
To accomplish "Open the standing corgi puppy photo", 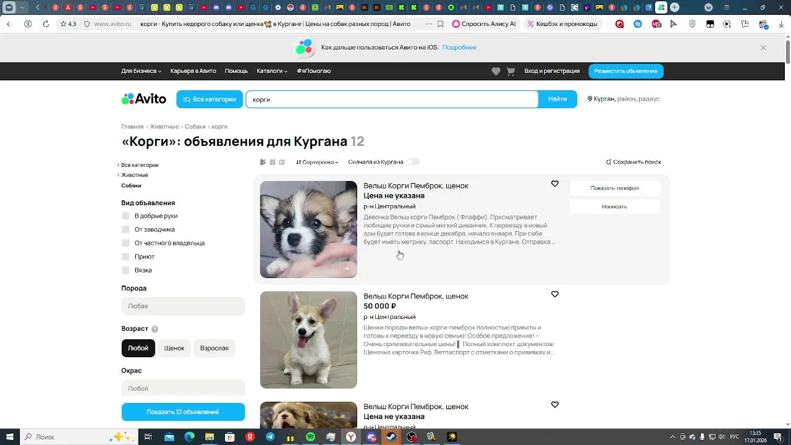I will click(x=308, y=340).
